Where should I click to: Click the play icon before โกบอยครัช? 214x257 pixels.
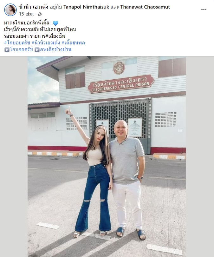pos(7,50)
